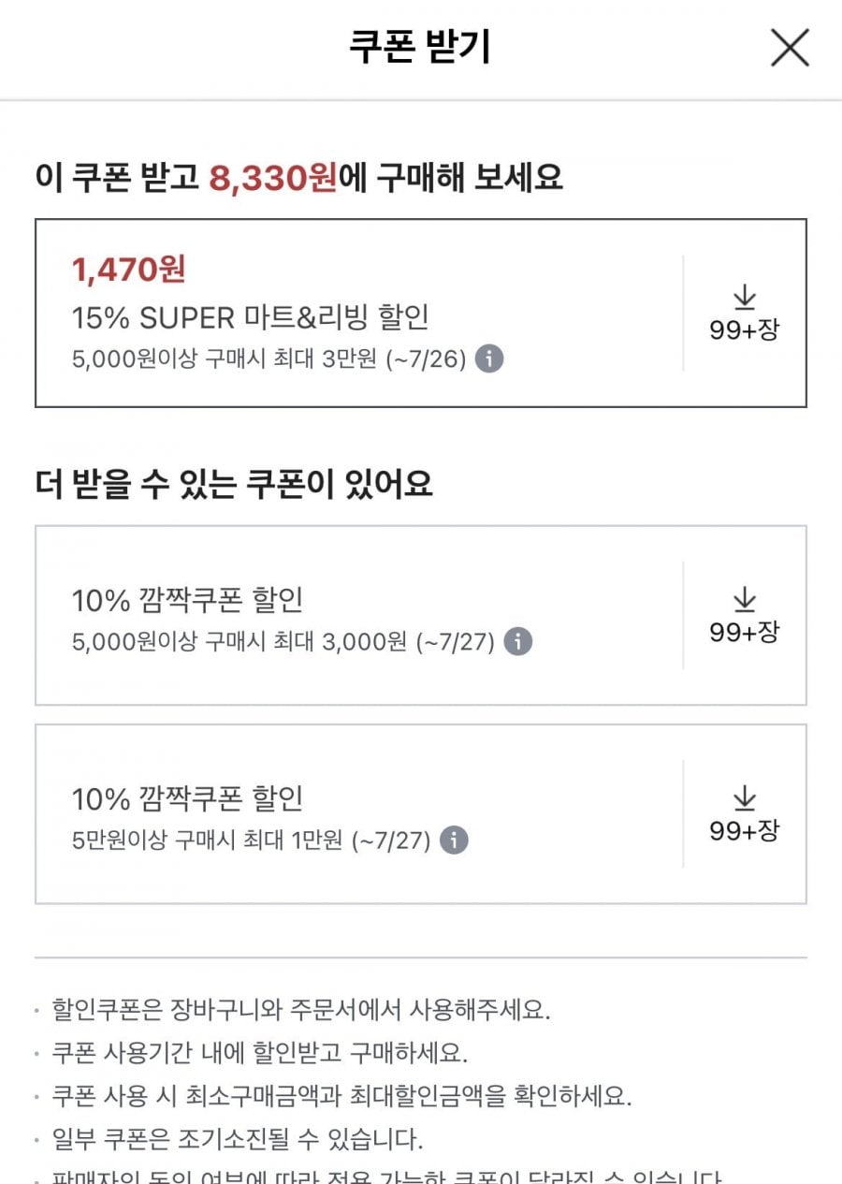Tap 99+장 count on ~7/27 3,000원 coupon
Image resolution: width=842 pixels, height=1184 pixels.
tap(744, 632)
